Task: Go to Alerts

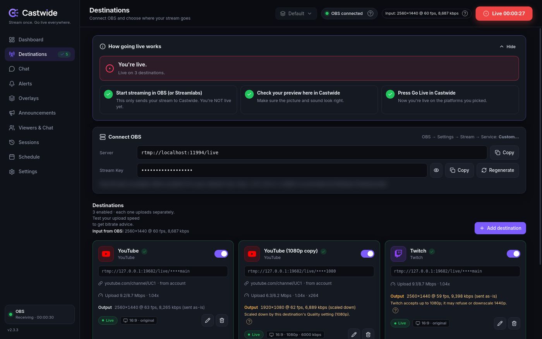Action: (39, 84)
